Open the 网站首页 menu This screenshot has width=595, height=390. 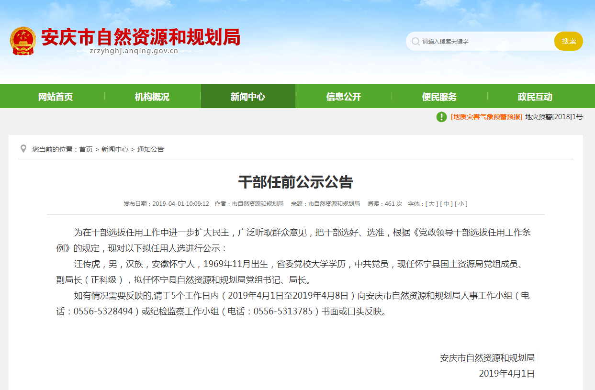click(56, 97)
